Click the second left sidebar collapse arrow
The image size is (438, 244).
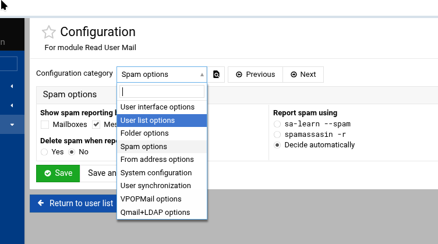(x=12, y=105)
